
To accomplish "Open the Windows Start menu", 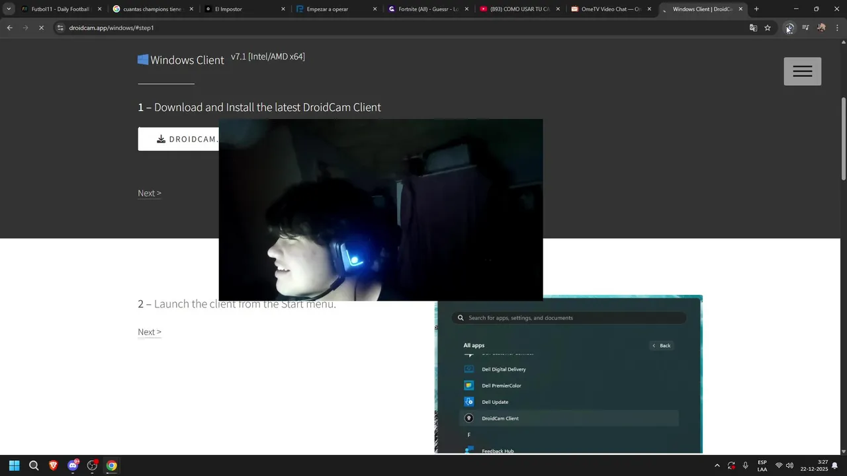I will tap(15, 465).
